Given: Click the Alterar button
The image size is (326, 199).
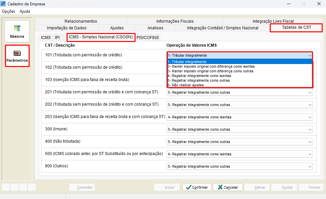Looking at the screenshot, I should (257, 187).
